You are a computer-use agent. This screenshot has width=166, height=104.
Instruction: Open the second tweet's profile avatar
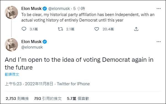(x=11, y=45)
